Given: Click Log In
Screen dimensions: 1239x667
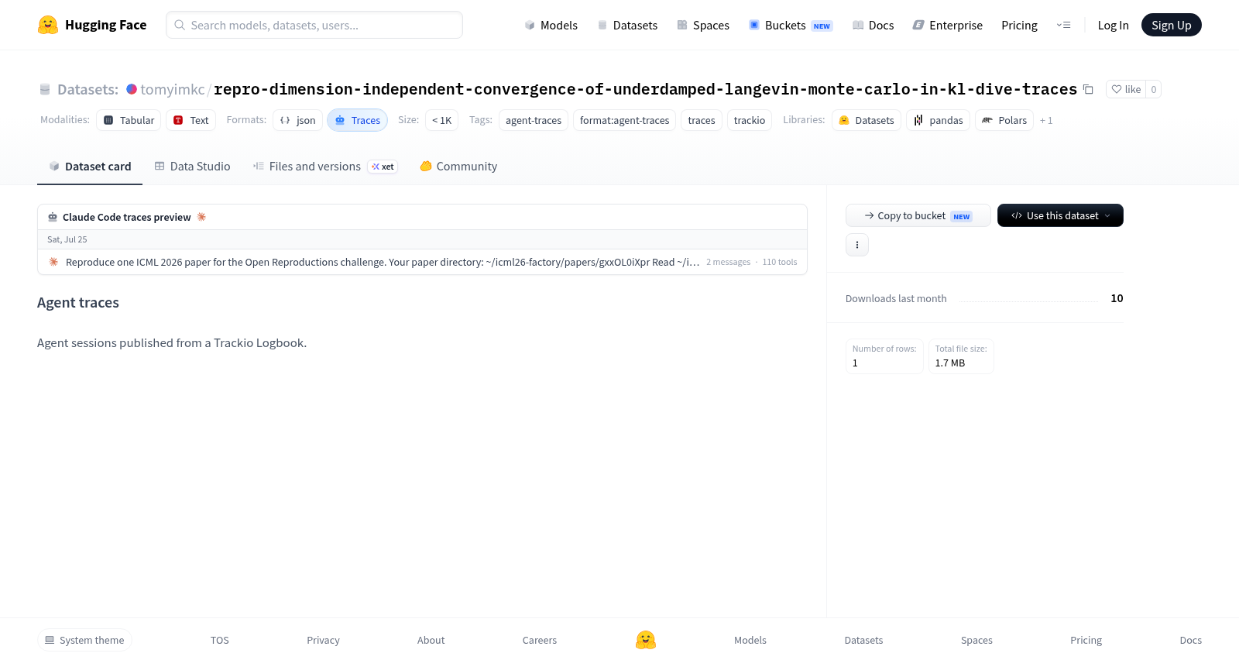Looking at the screenshot, I should 1113,25.
